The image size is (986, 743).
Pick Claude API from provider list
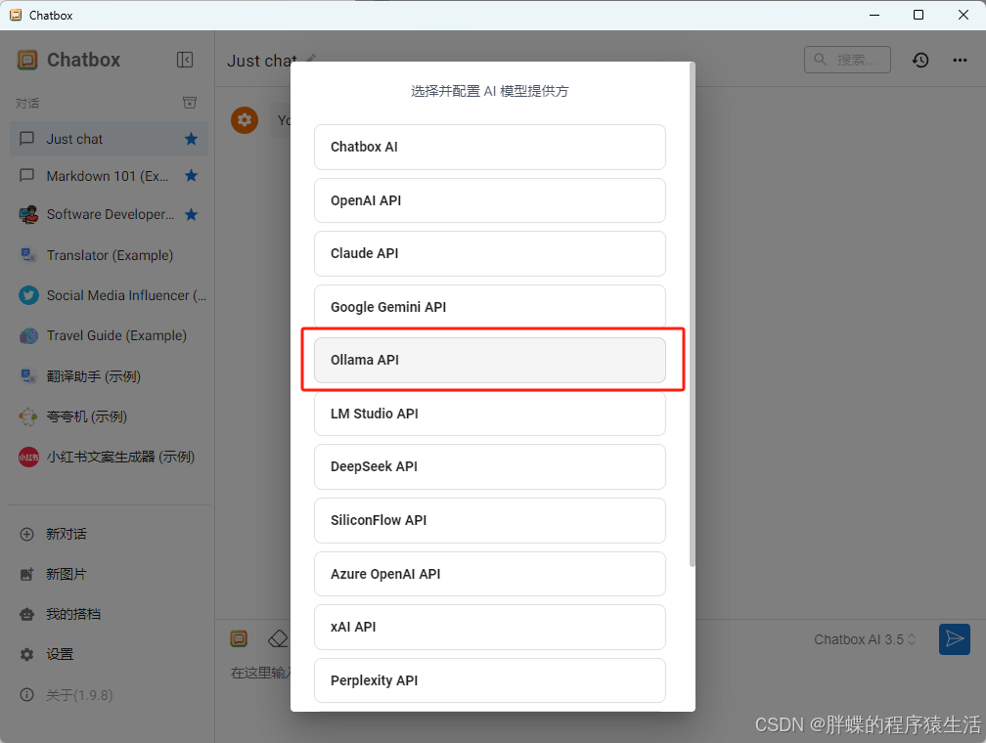489,253
